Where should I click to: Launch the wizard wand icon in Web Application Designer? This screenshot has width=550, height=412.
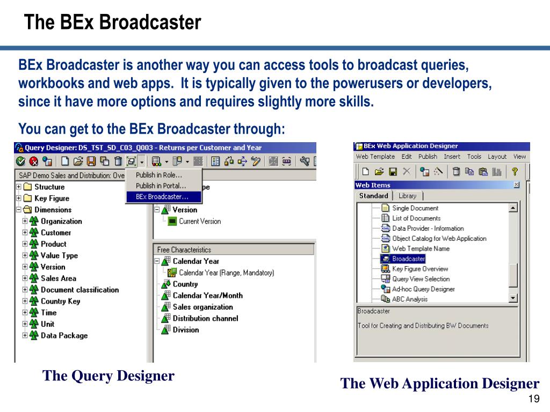pyautogui.click(x=438, y=171)
